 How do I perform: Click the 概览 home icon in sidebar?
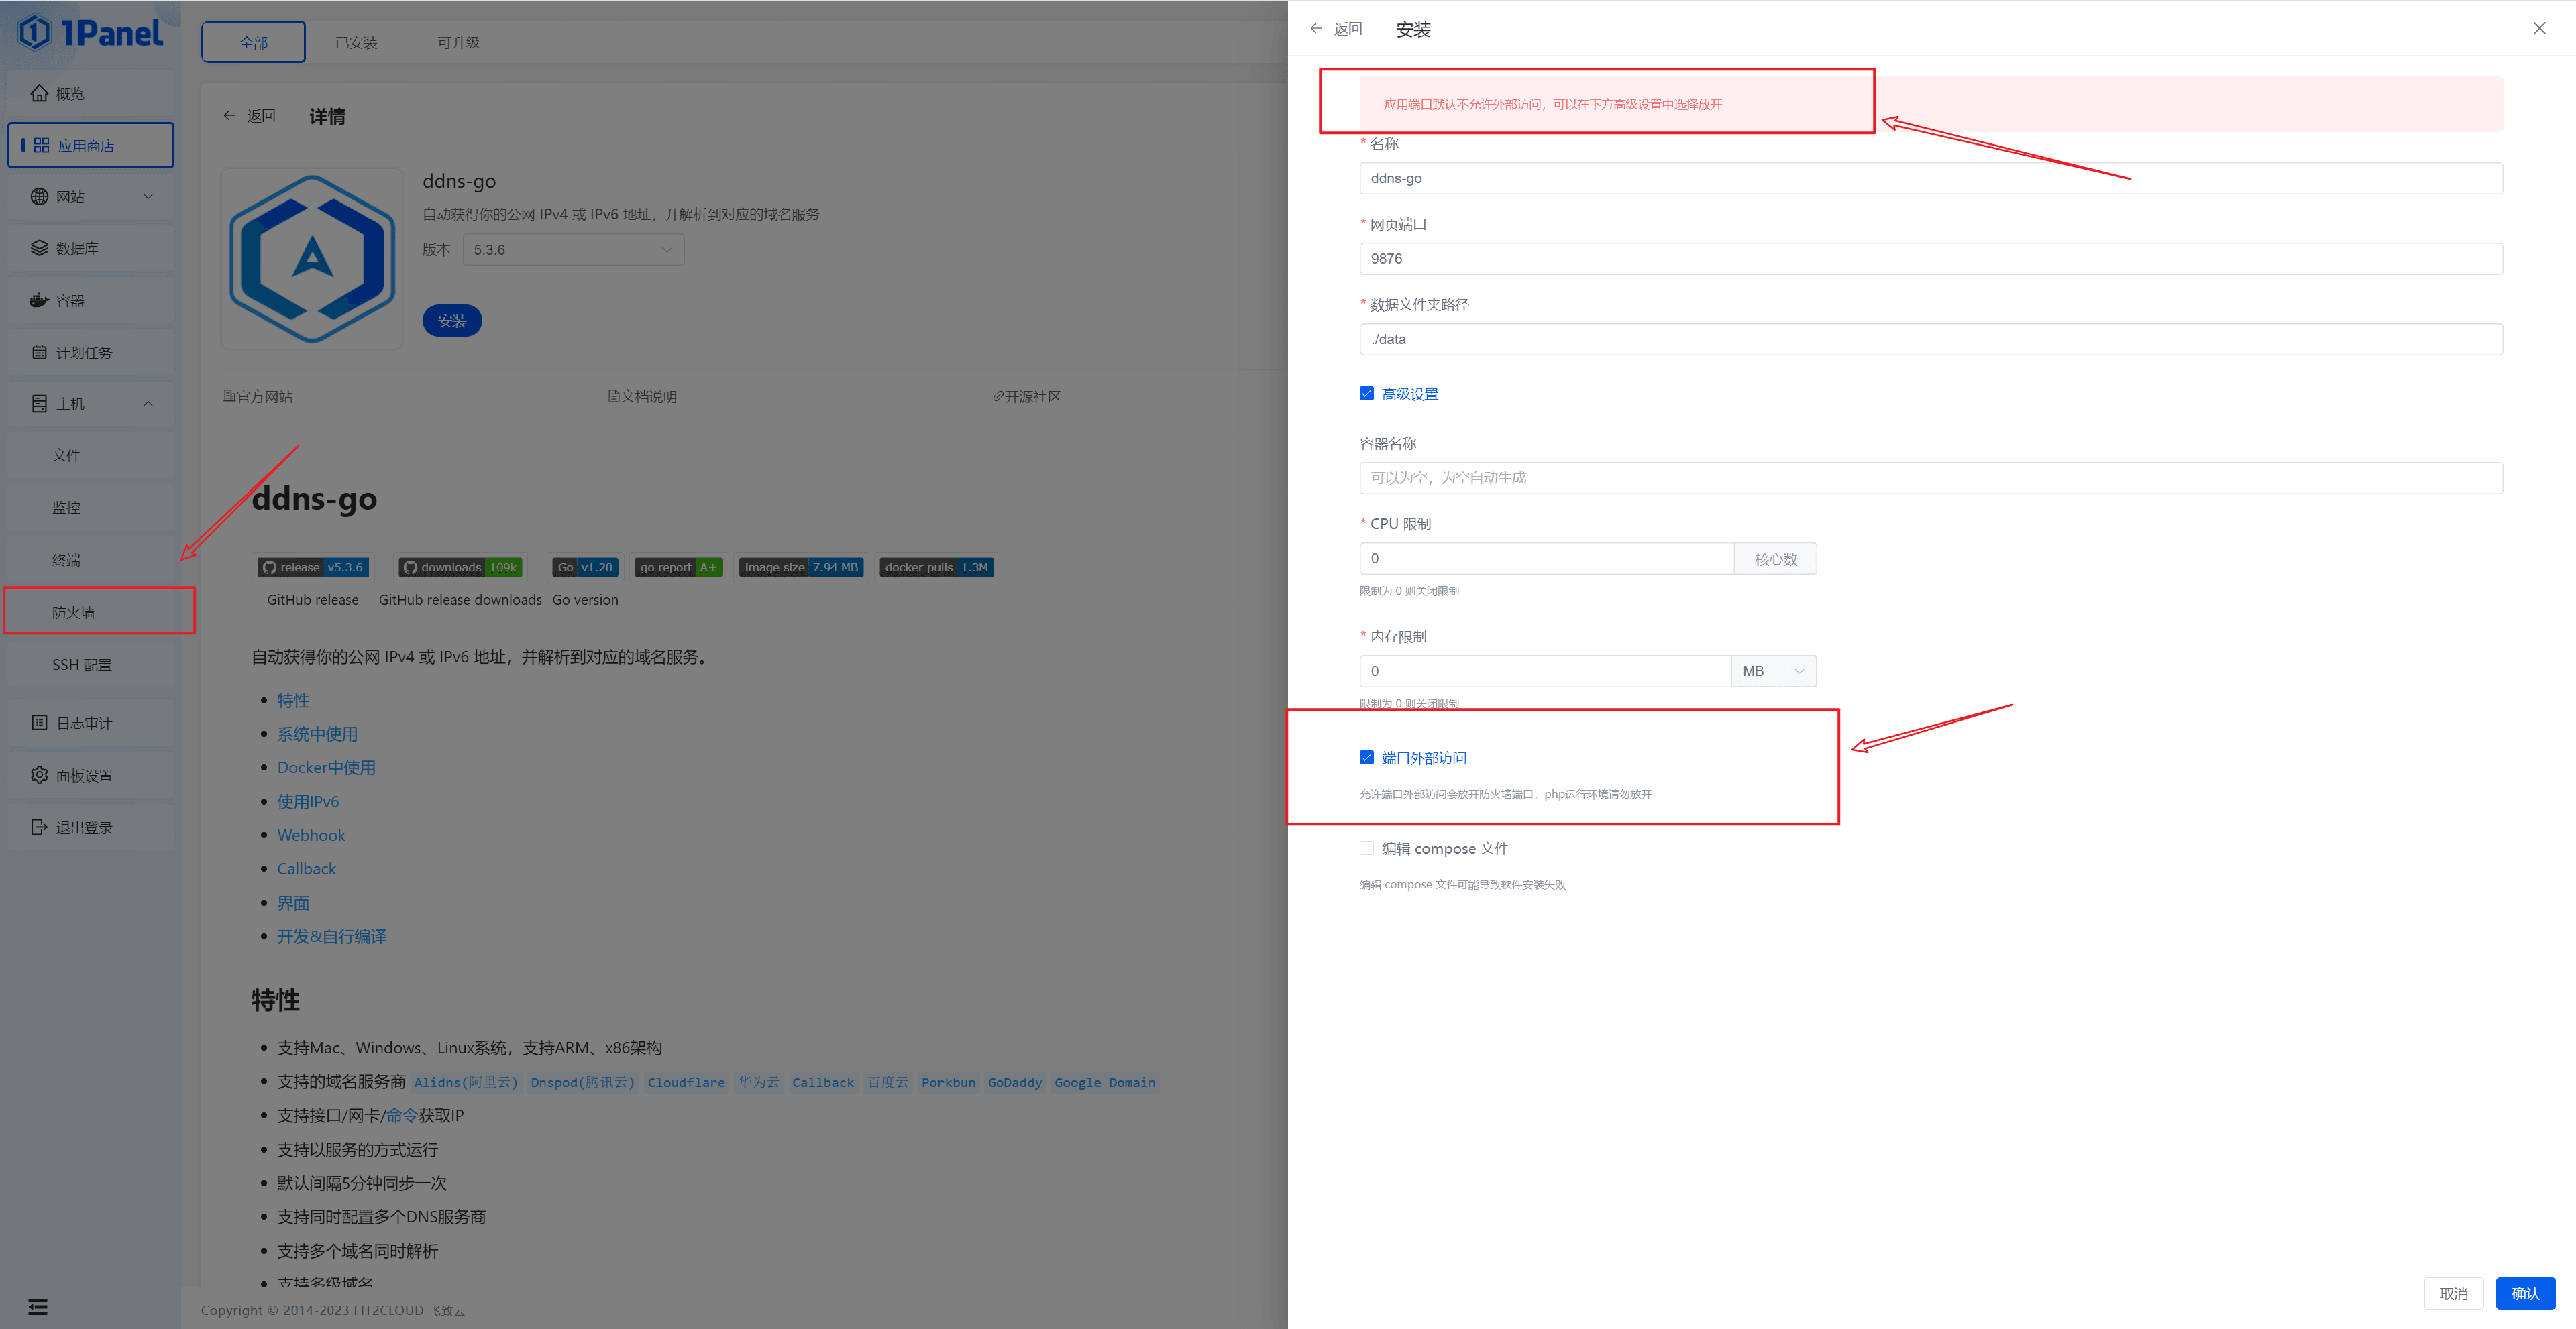pos(39,93)
